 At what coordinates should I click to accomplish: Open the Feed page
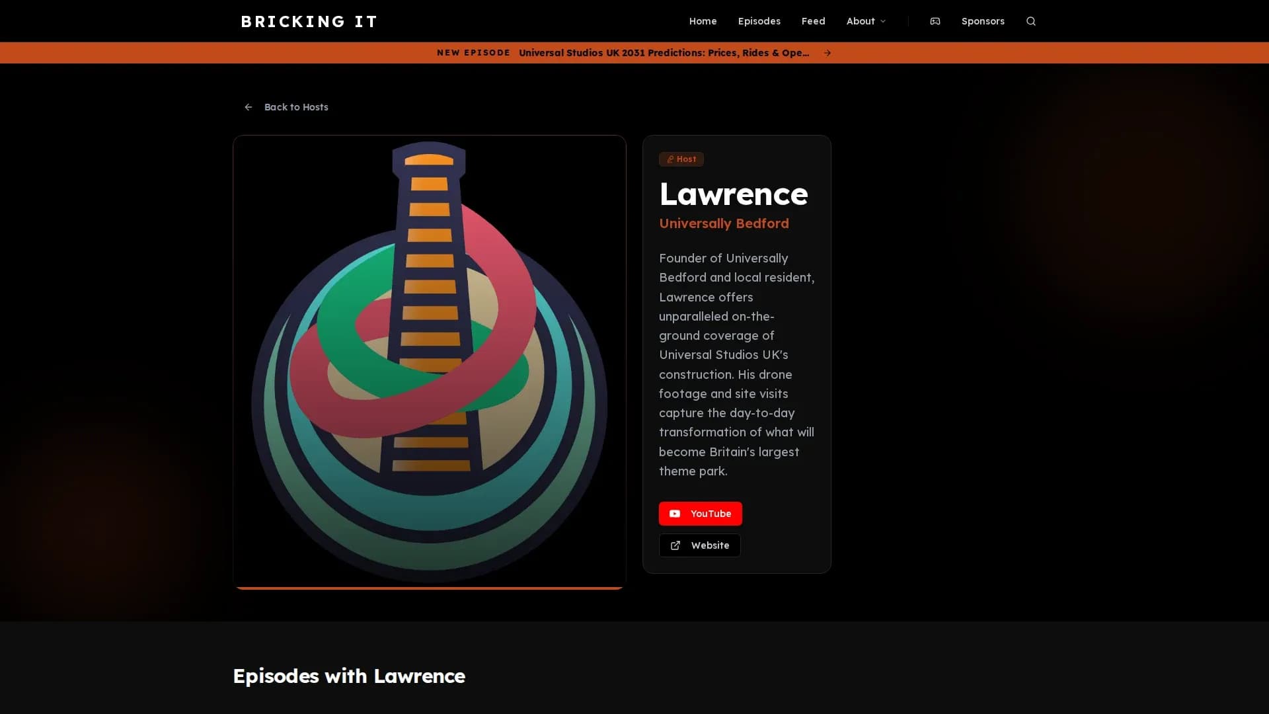(x=813, y=21)
